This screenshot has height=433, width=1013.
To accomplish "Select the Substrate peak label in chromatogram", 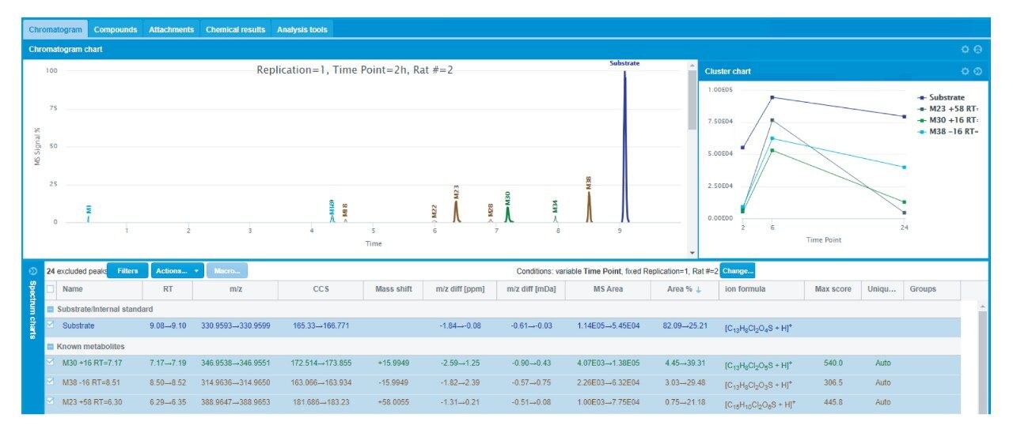I will pyautogui.click(x=624, y=63).
